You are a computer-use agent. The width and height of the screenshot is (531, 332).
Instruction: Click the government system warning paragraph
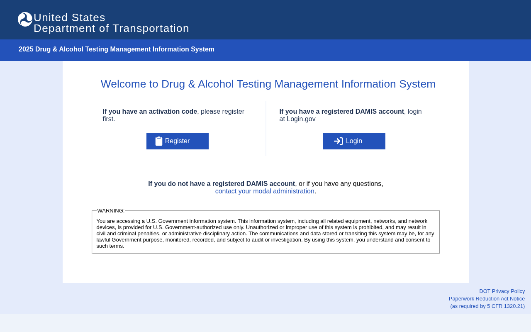click(x=265, y=233)
